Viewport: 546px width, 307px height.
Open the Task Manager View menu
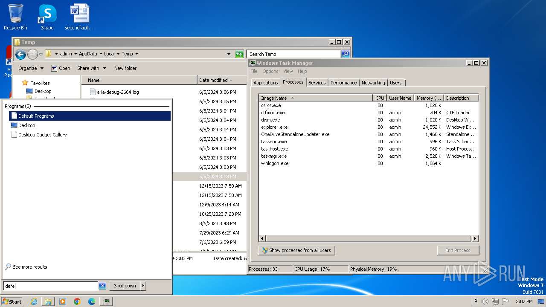coord(288,71)
